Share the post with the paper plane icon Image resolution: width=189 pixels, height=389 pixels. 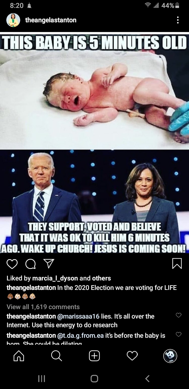point(49,263)
